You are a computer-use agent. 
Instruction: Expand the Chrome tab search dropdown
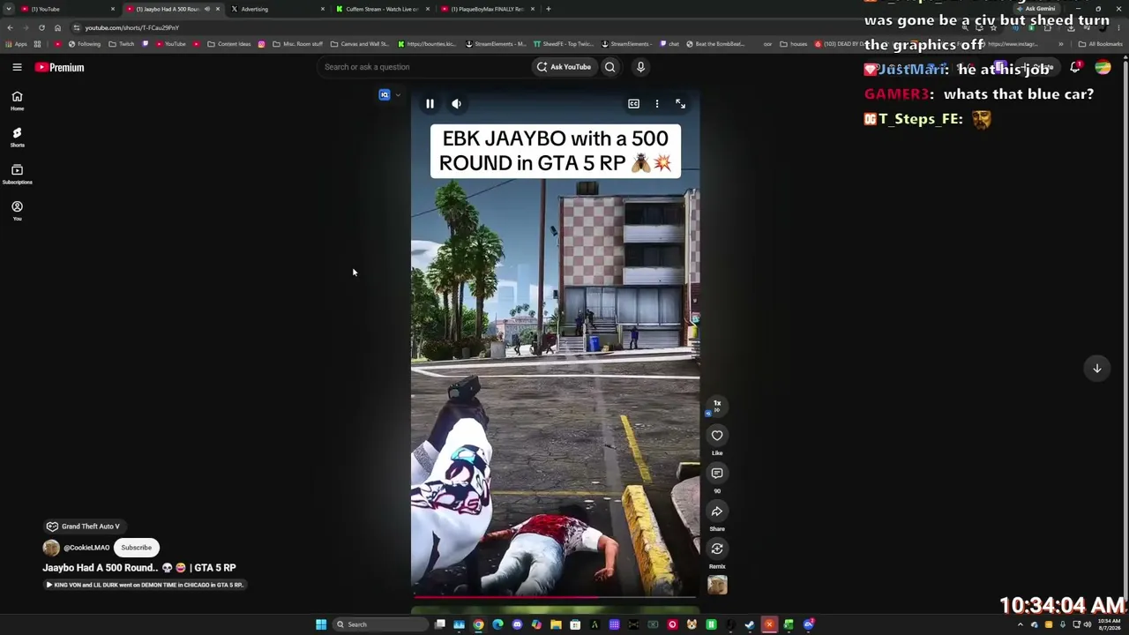click(x=8, y=9)
